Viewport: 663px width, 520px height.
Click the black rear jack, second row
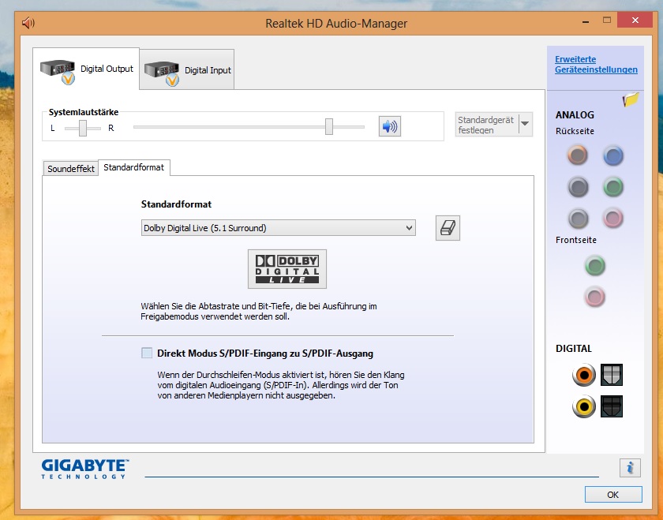coord(578,187)
